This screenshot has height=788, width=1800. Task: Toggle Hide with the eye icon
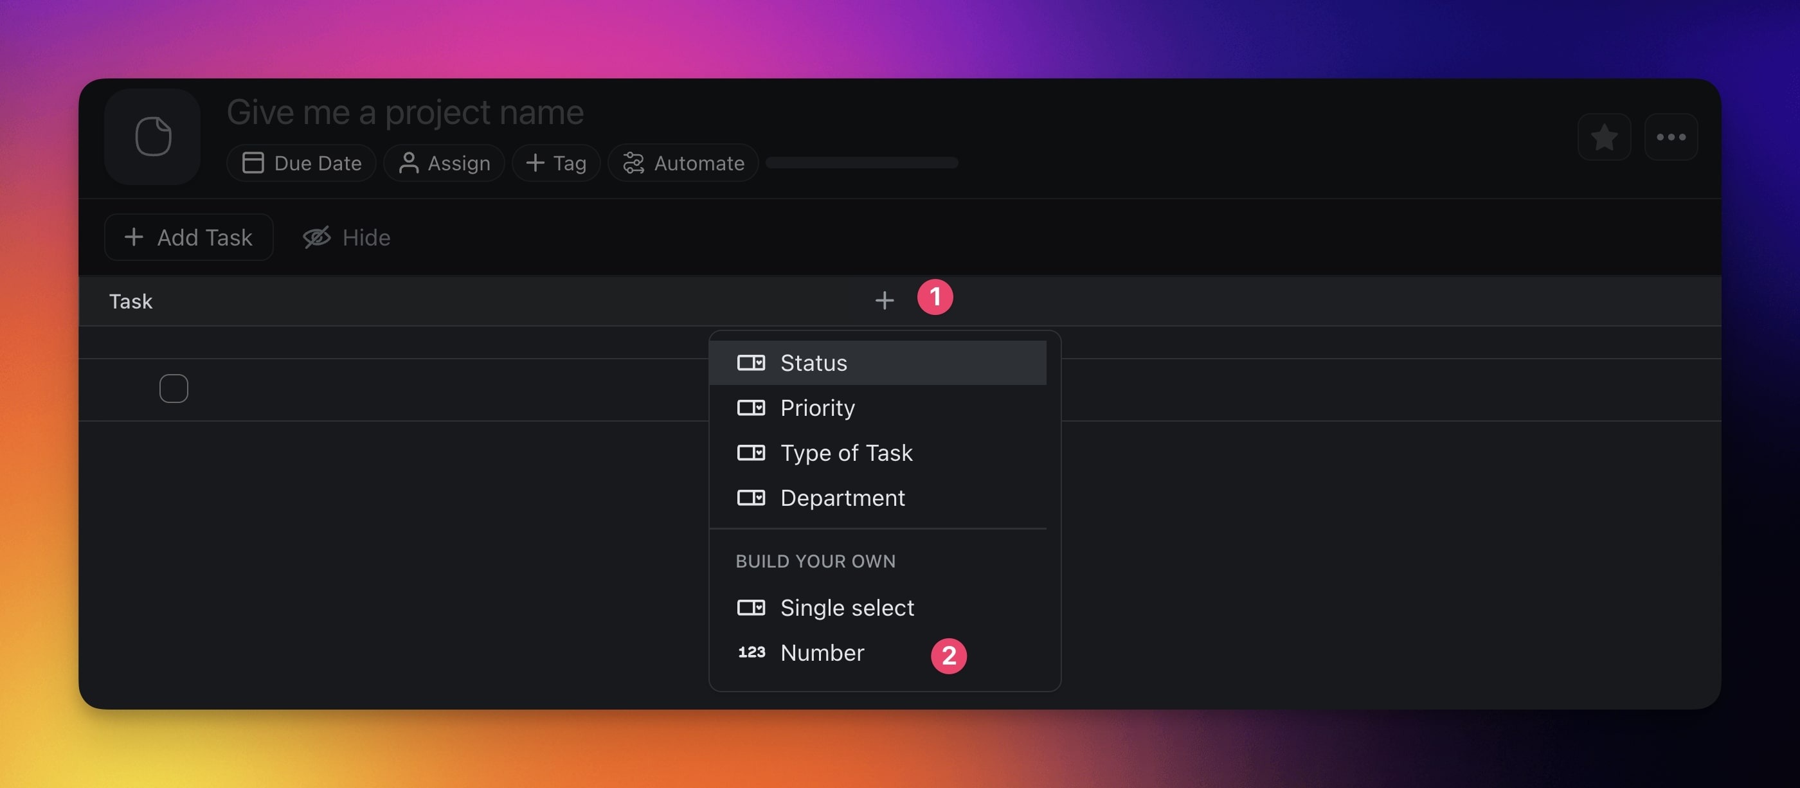click(316, 238)
